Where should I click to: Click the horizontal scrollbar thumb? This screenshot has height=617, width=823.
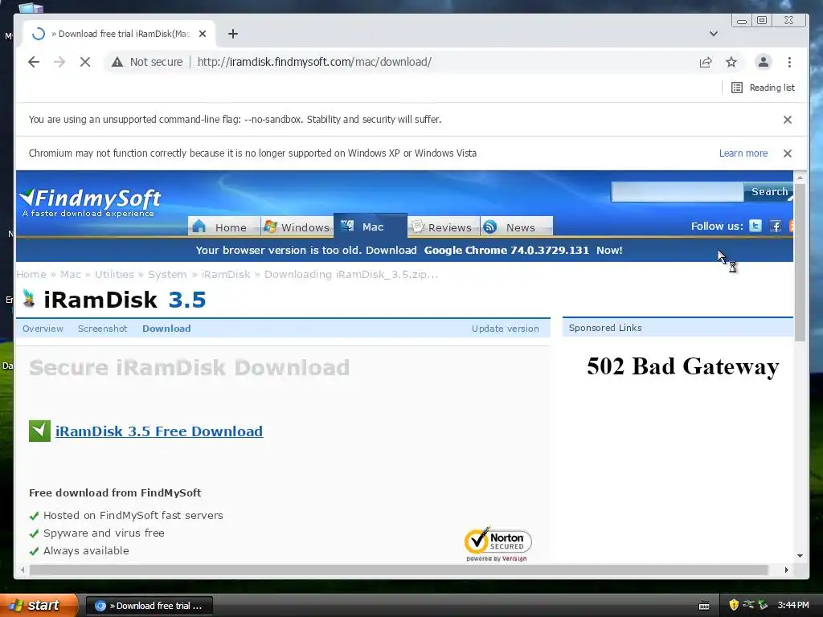click(399, 570)
